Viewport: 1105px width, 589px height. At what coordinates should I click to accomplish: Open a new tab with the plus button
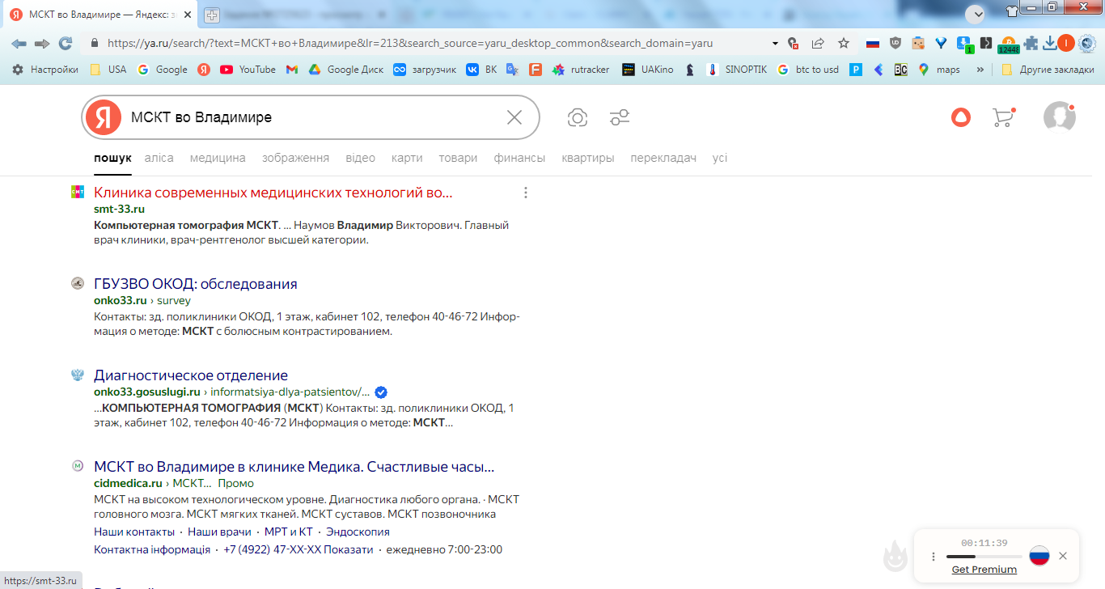tap(212, 15)
